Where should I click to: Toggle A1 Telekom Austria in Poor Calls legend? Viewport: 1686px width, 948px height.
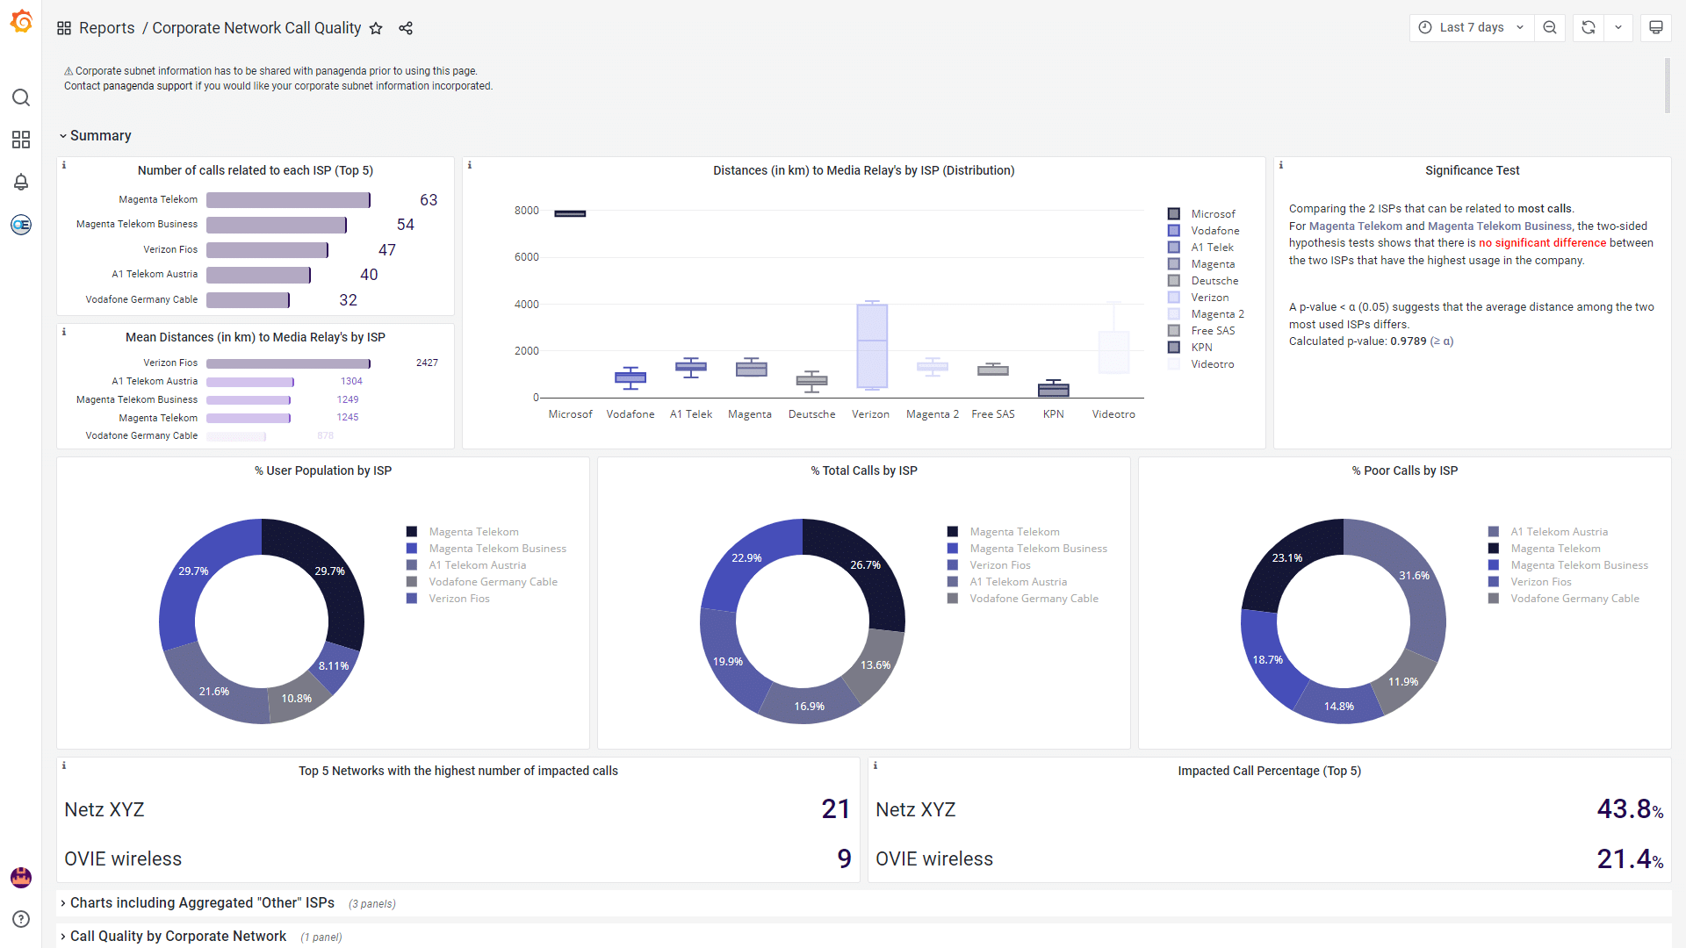(x=1559, y=532)
